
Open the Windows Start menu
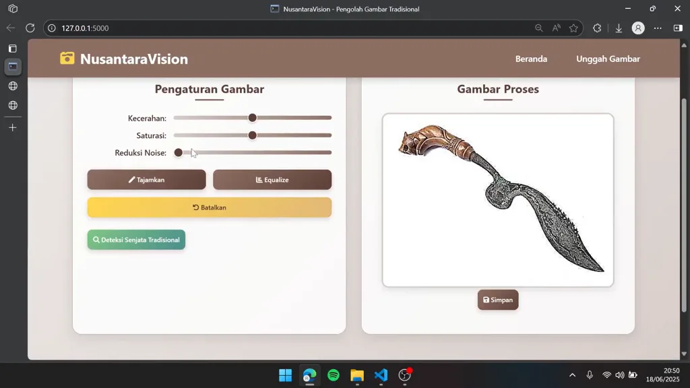(286, 375)
